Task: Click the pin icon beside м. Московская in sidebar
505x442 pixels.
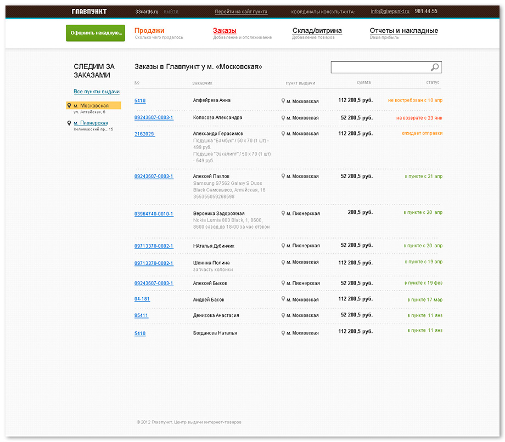Action: (x=69, y=105)
